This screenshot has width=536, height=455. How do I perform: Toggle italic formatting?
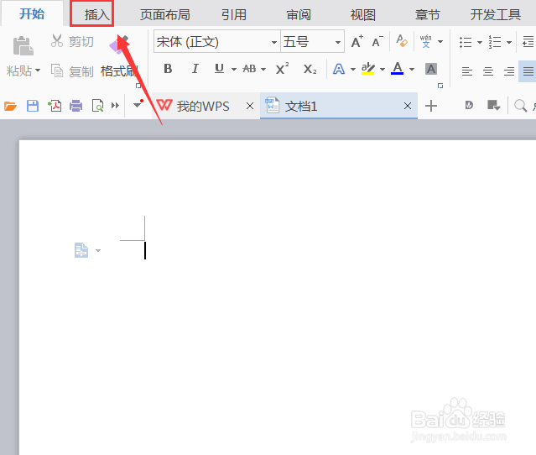point(195,69)
